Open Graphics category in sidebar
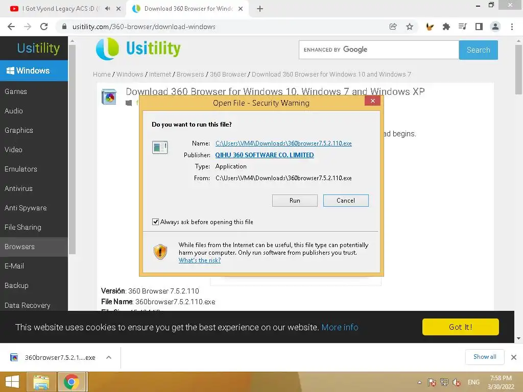This screenshot has width=523, height=392. (34, 130)
